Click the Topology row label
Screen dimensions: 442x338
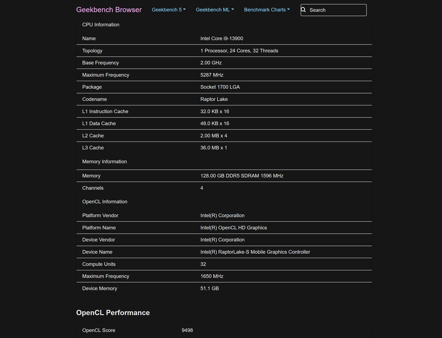pyautogui.click(x=92, y=51)
